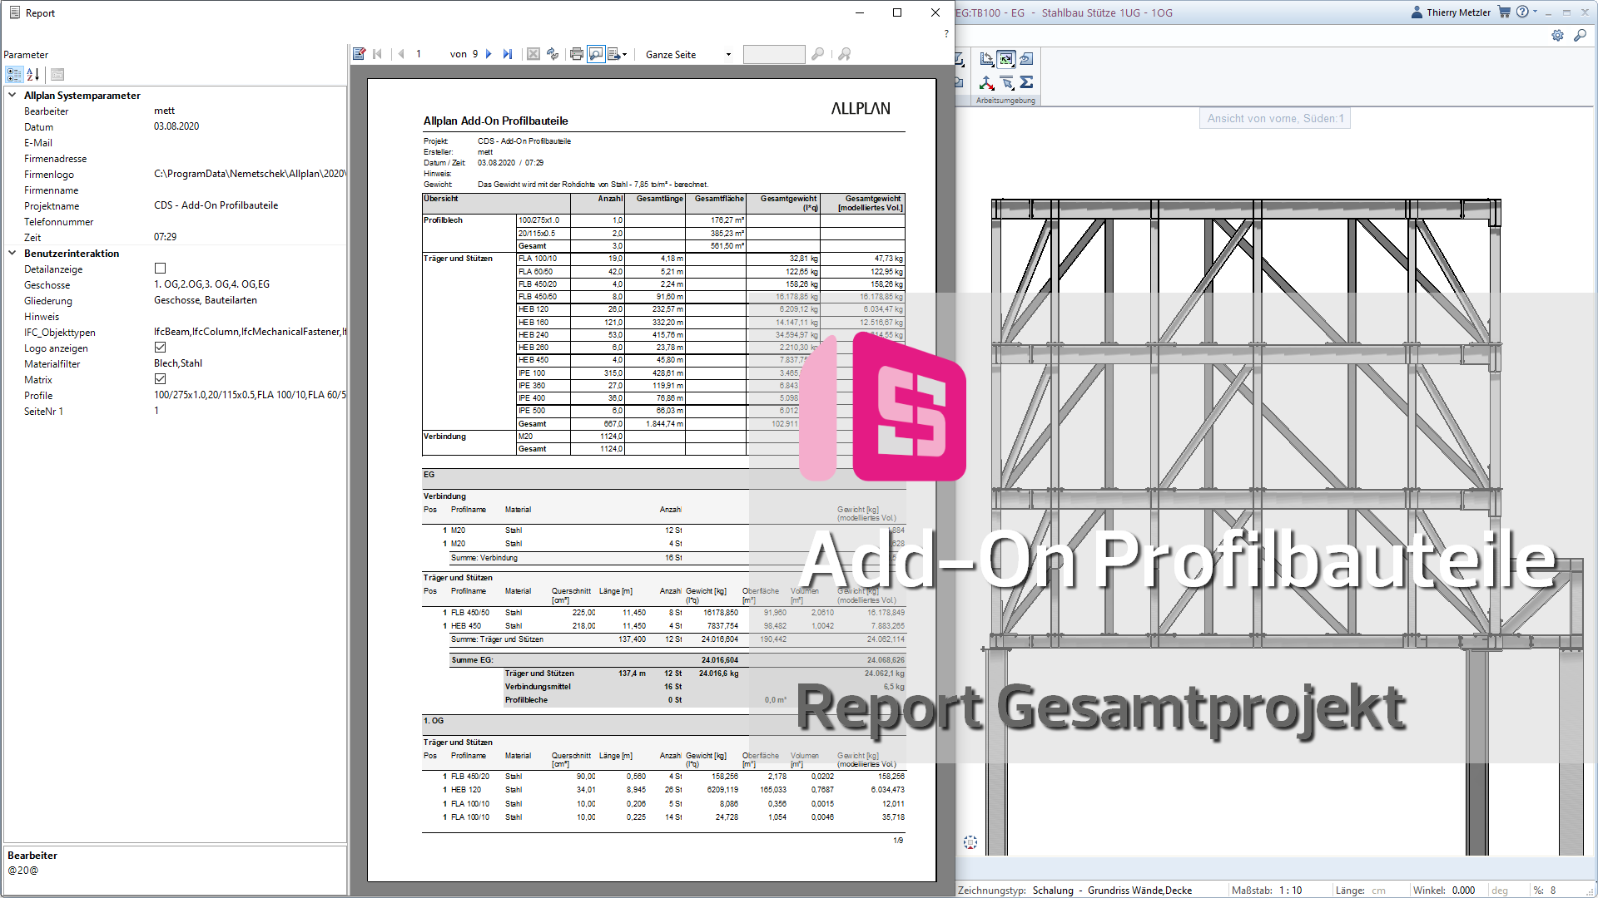1598x898 pixels.
Task: Open the shopping cart icon
Action: 1504,12
